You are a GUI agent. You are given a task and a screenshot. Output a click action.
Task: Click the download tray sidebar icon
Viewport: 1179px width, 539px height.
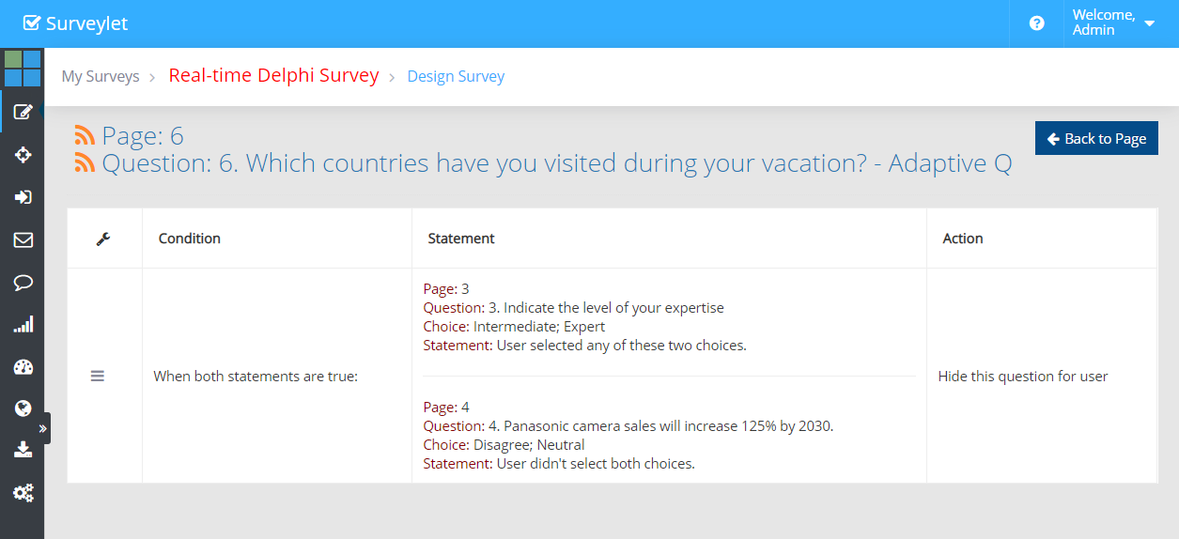[x=23, y=450]
